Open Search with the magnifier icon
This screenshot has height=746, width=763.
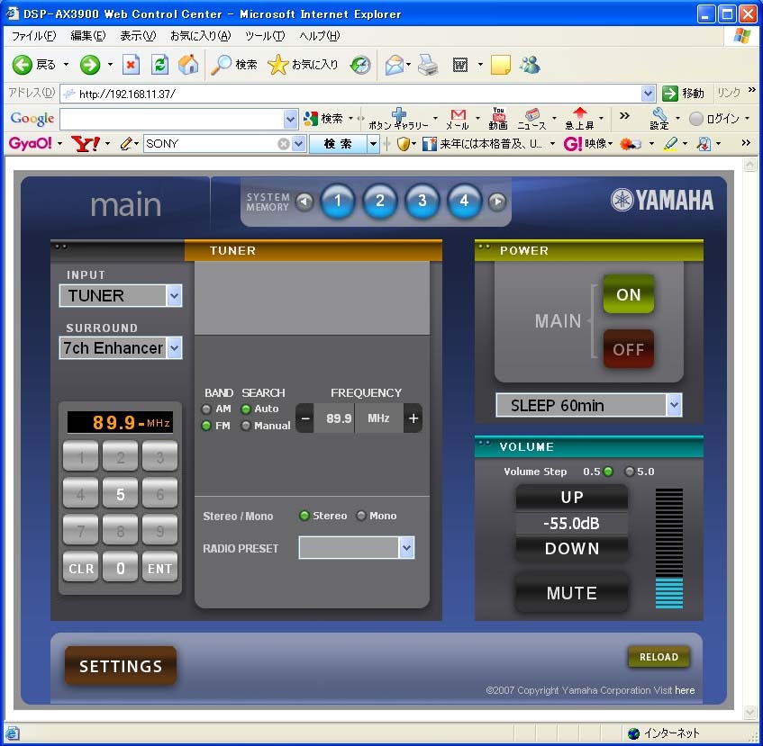point(222,65)
